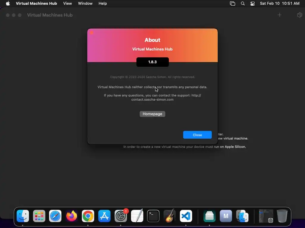The height and width of the screenshot is (228, 305).
Task: Click the copyright Sascha Simon text
Action: [x=152, y=77]
